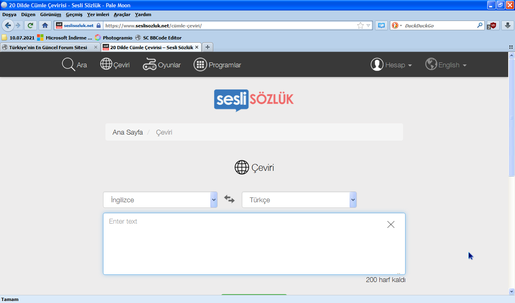
Task: Close the Türkiye'nin En Güncel Forum tab
Action: pyautogui.click(x=96, y=47)
